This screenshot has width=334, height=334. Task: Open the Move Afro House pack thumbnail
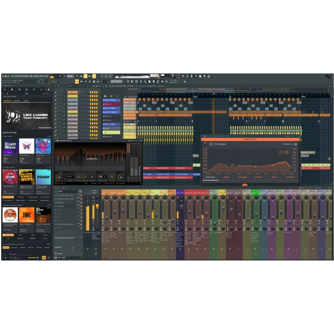coord(27,215)
